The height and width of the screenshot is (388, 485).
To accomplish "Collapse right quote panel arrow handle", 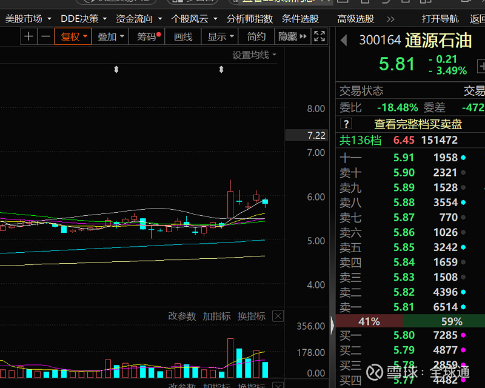I will coord(332,325).
